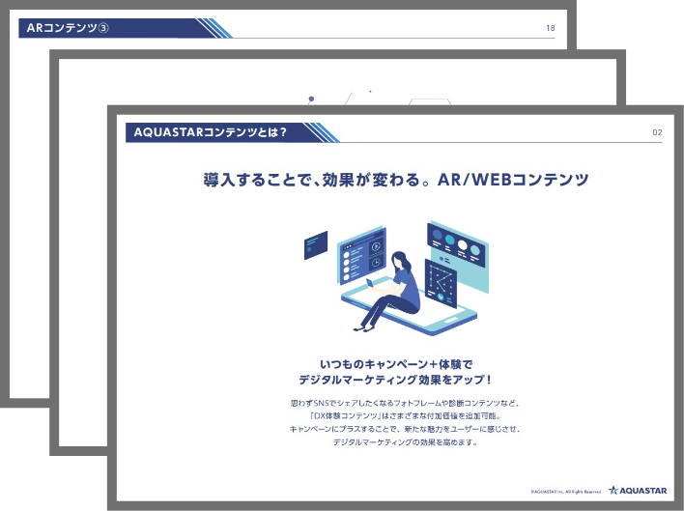The width and height of the screenshot is (684, 511).
Task: Click the line 'デジタルマーケティングの効果を高めます。'
Action: 405,442
